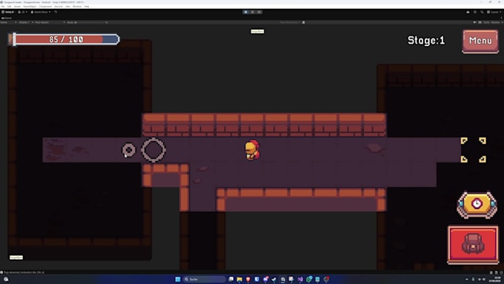Tap the yellow corner-bracket target marker
The height and width of the screenshot is (284, 504).
(x=473, y=150)
